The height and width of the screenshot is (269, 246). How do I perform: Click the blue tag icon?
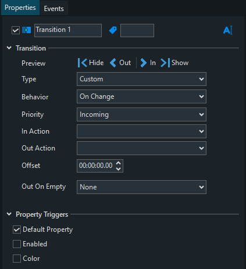pyautogui.click(x=113, y=30)
